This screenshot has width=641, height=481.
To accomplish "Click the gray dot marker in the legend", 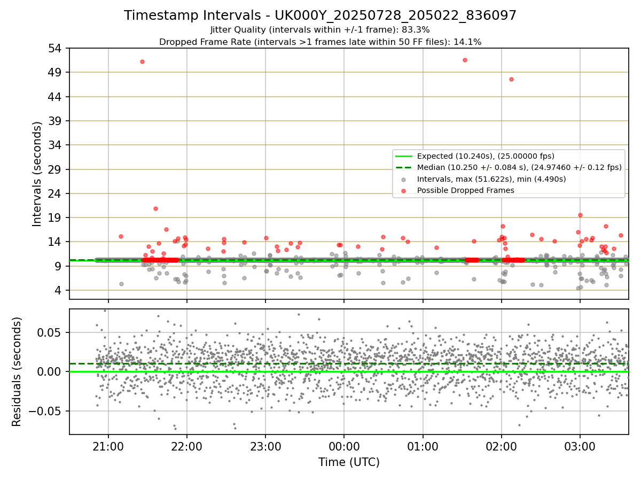I will click(x=404, y=179).
